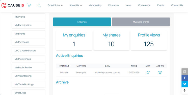Open the Membership menu item
This screenshot has height=95, width=188.
[x=95, y=5]
